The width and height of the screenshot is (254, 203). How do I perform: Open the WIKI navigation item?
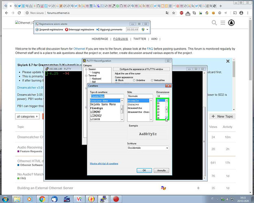coord(154,39)
